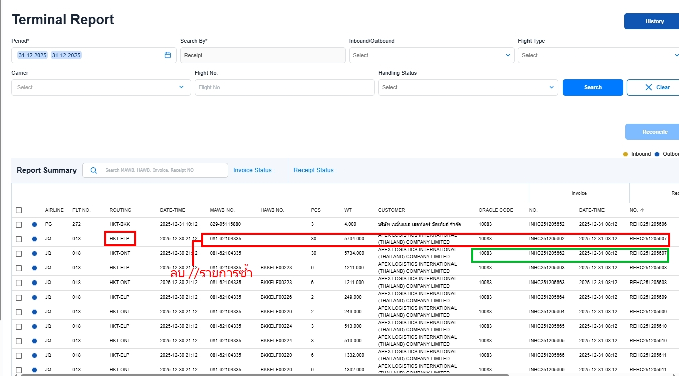Check the box for PG flight 272 row
The width and height of the screenshot is (679, 376).
pyautogui.click(x=19, y=224)
